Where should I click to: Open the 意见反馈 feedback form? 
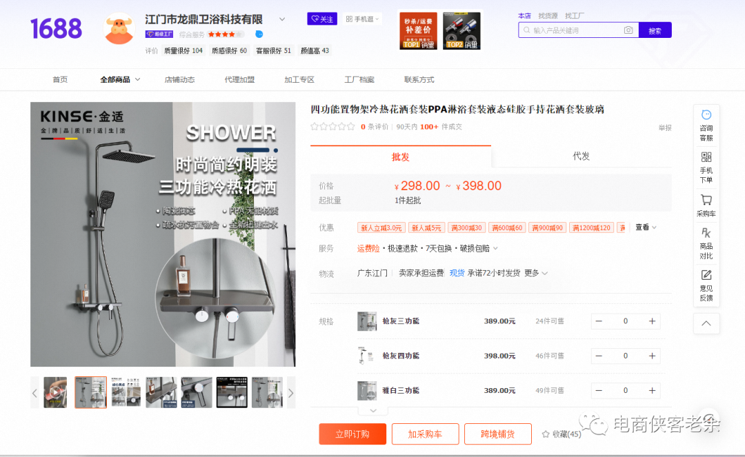(706, 283)
